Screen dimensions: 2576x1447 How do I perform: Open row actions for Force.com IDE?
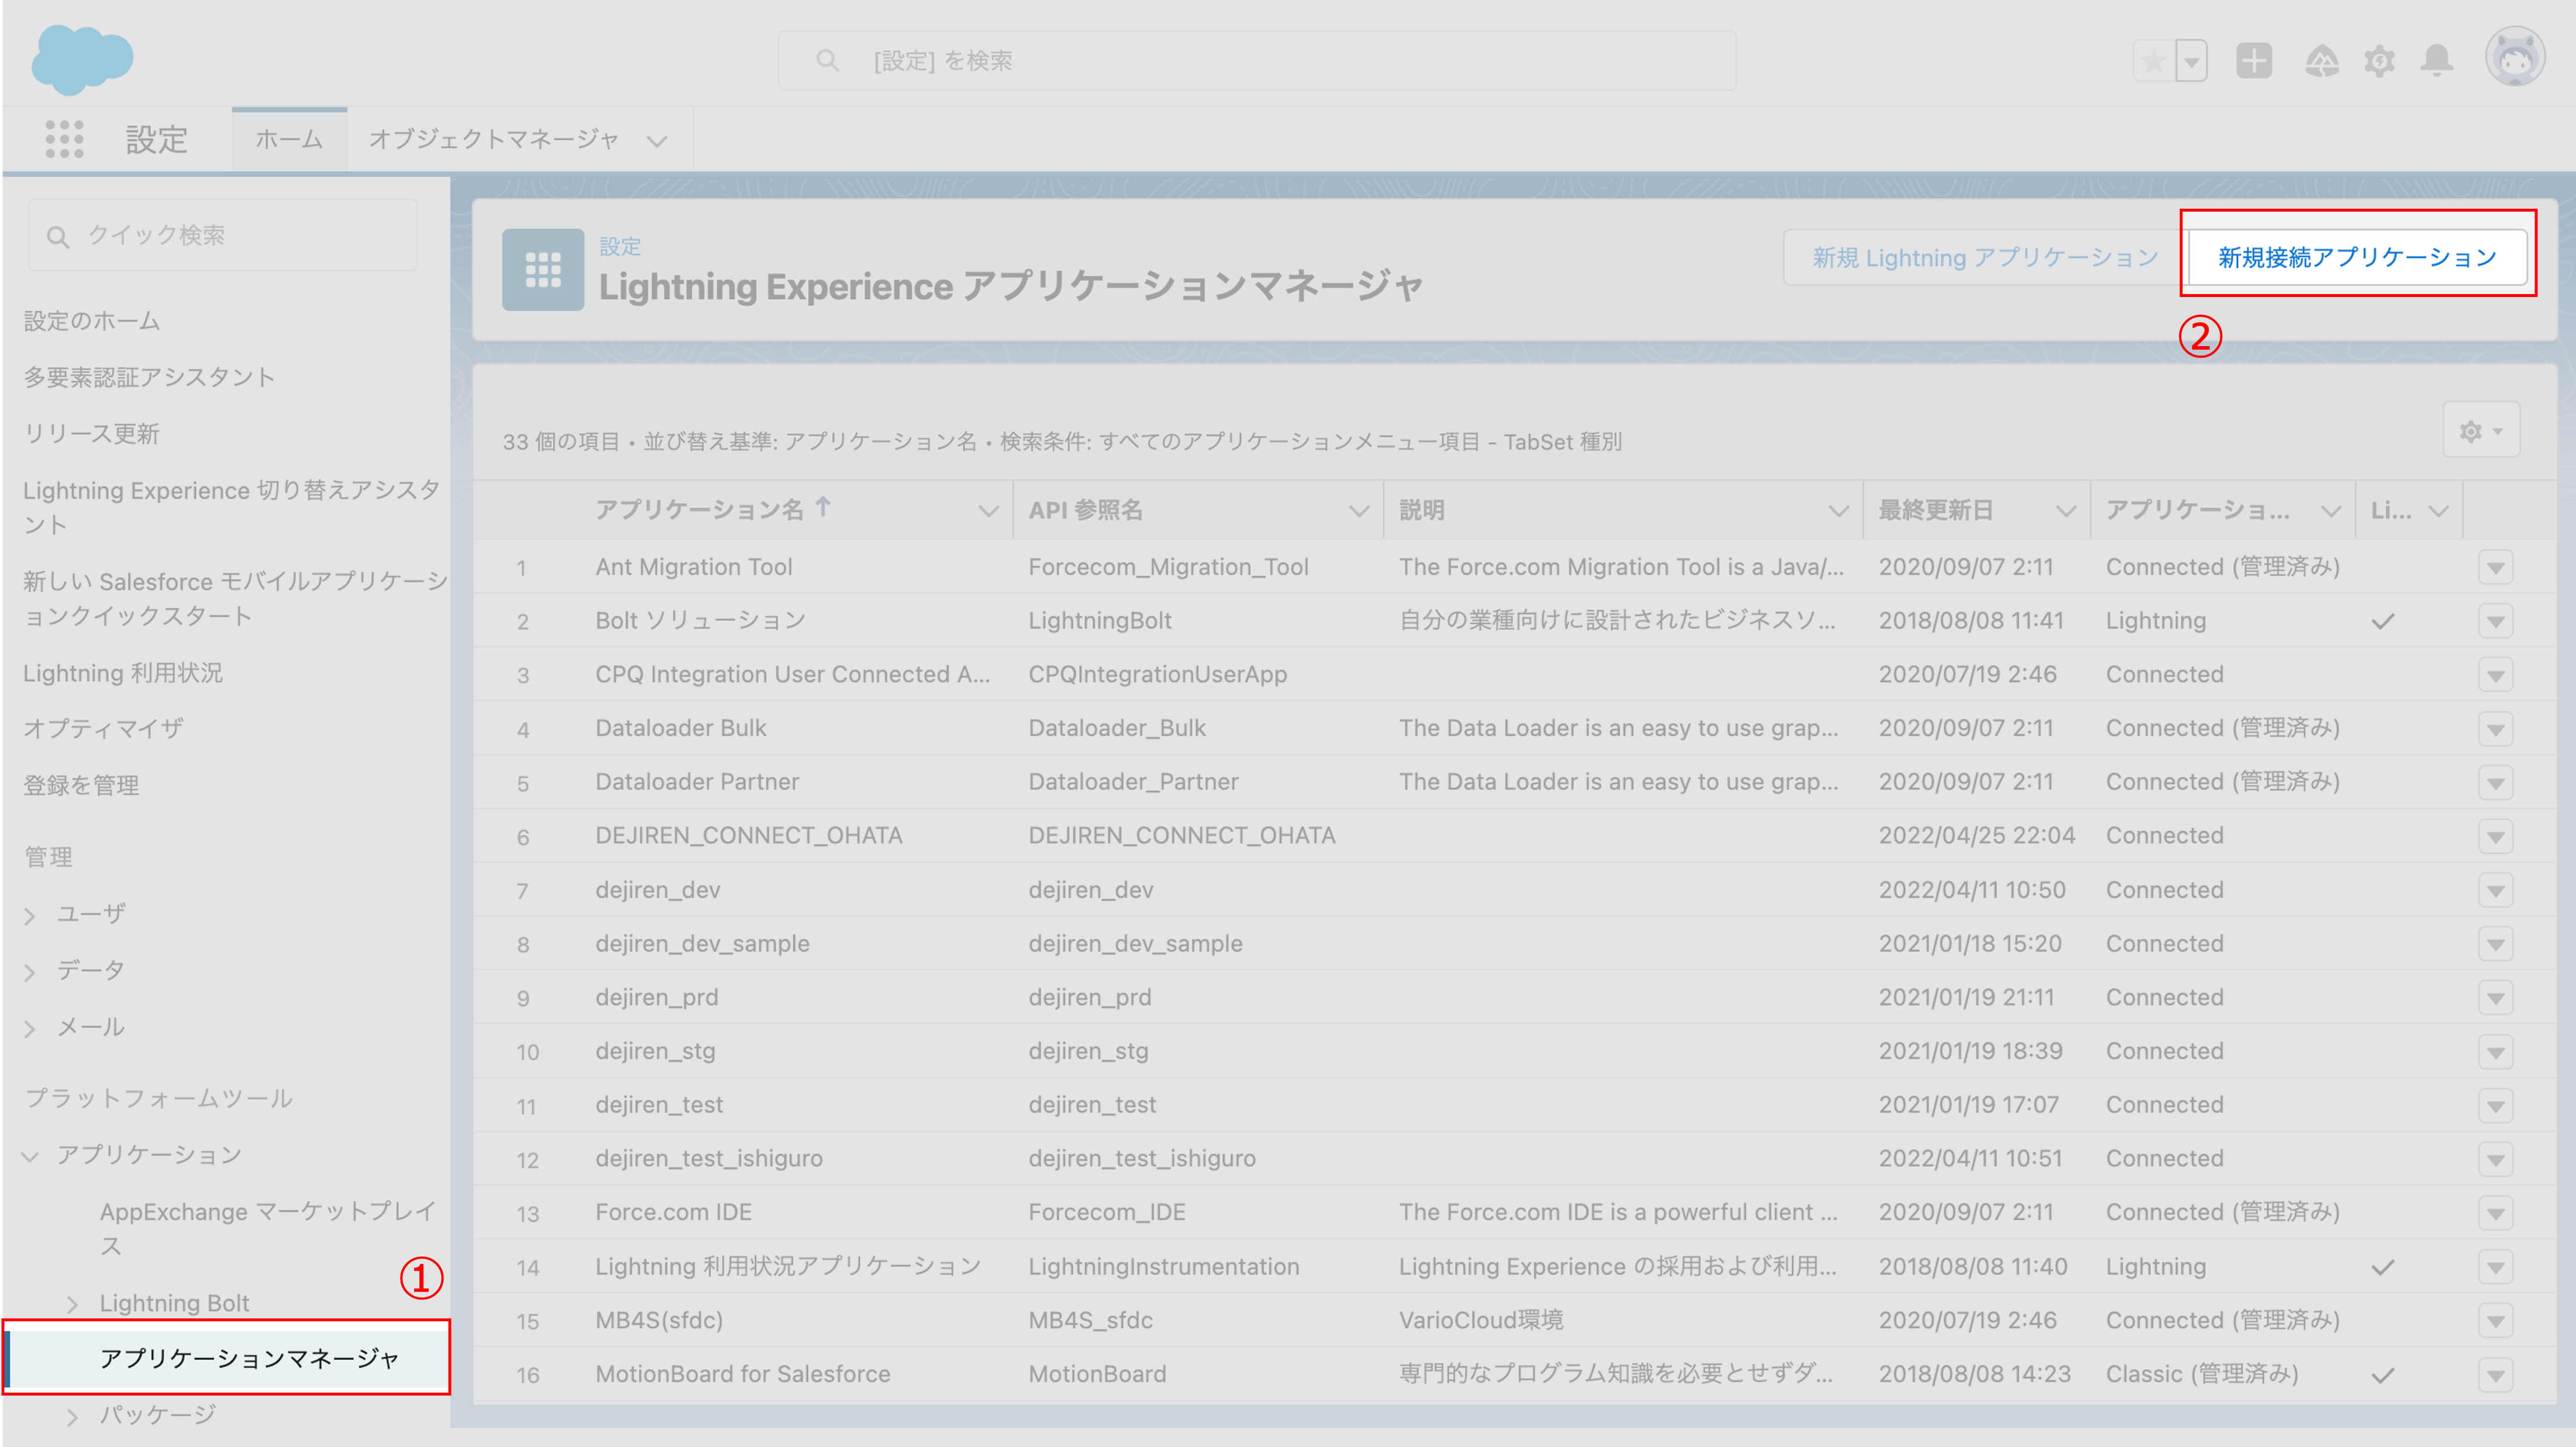tap(2496, 1213)
